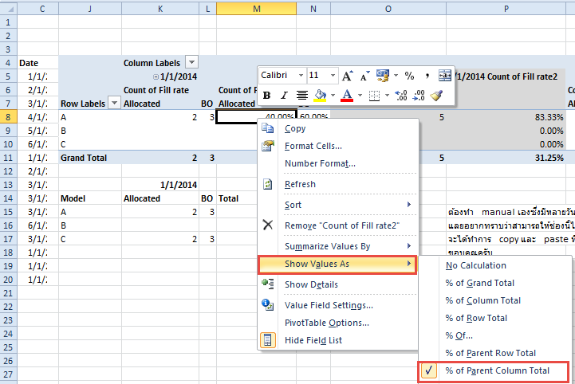Screen dimensions: 575x384
Task: Select column header P
Action: point(506,7)
